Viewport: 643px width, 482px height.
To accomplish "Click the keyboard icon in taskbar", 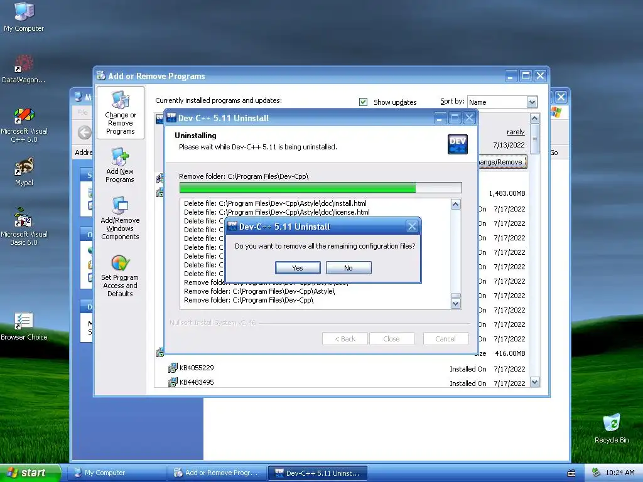I will [x=571, y=473].
